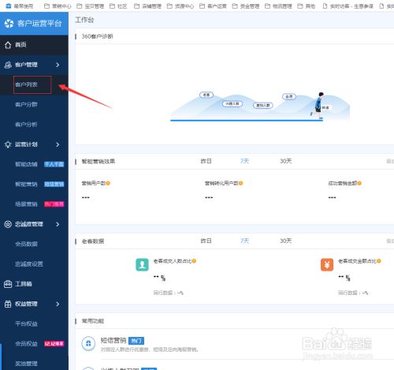Open the 资金管理 bookmark folder

(246, 6)
